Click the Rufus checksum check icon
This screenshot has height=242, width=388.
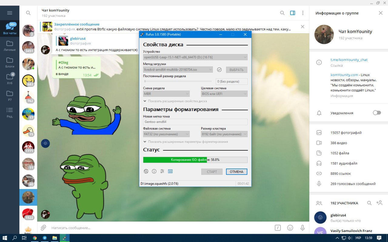219,70
